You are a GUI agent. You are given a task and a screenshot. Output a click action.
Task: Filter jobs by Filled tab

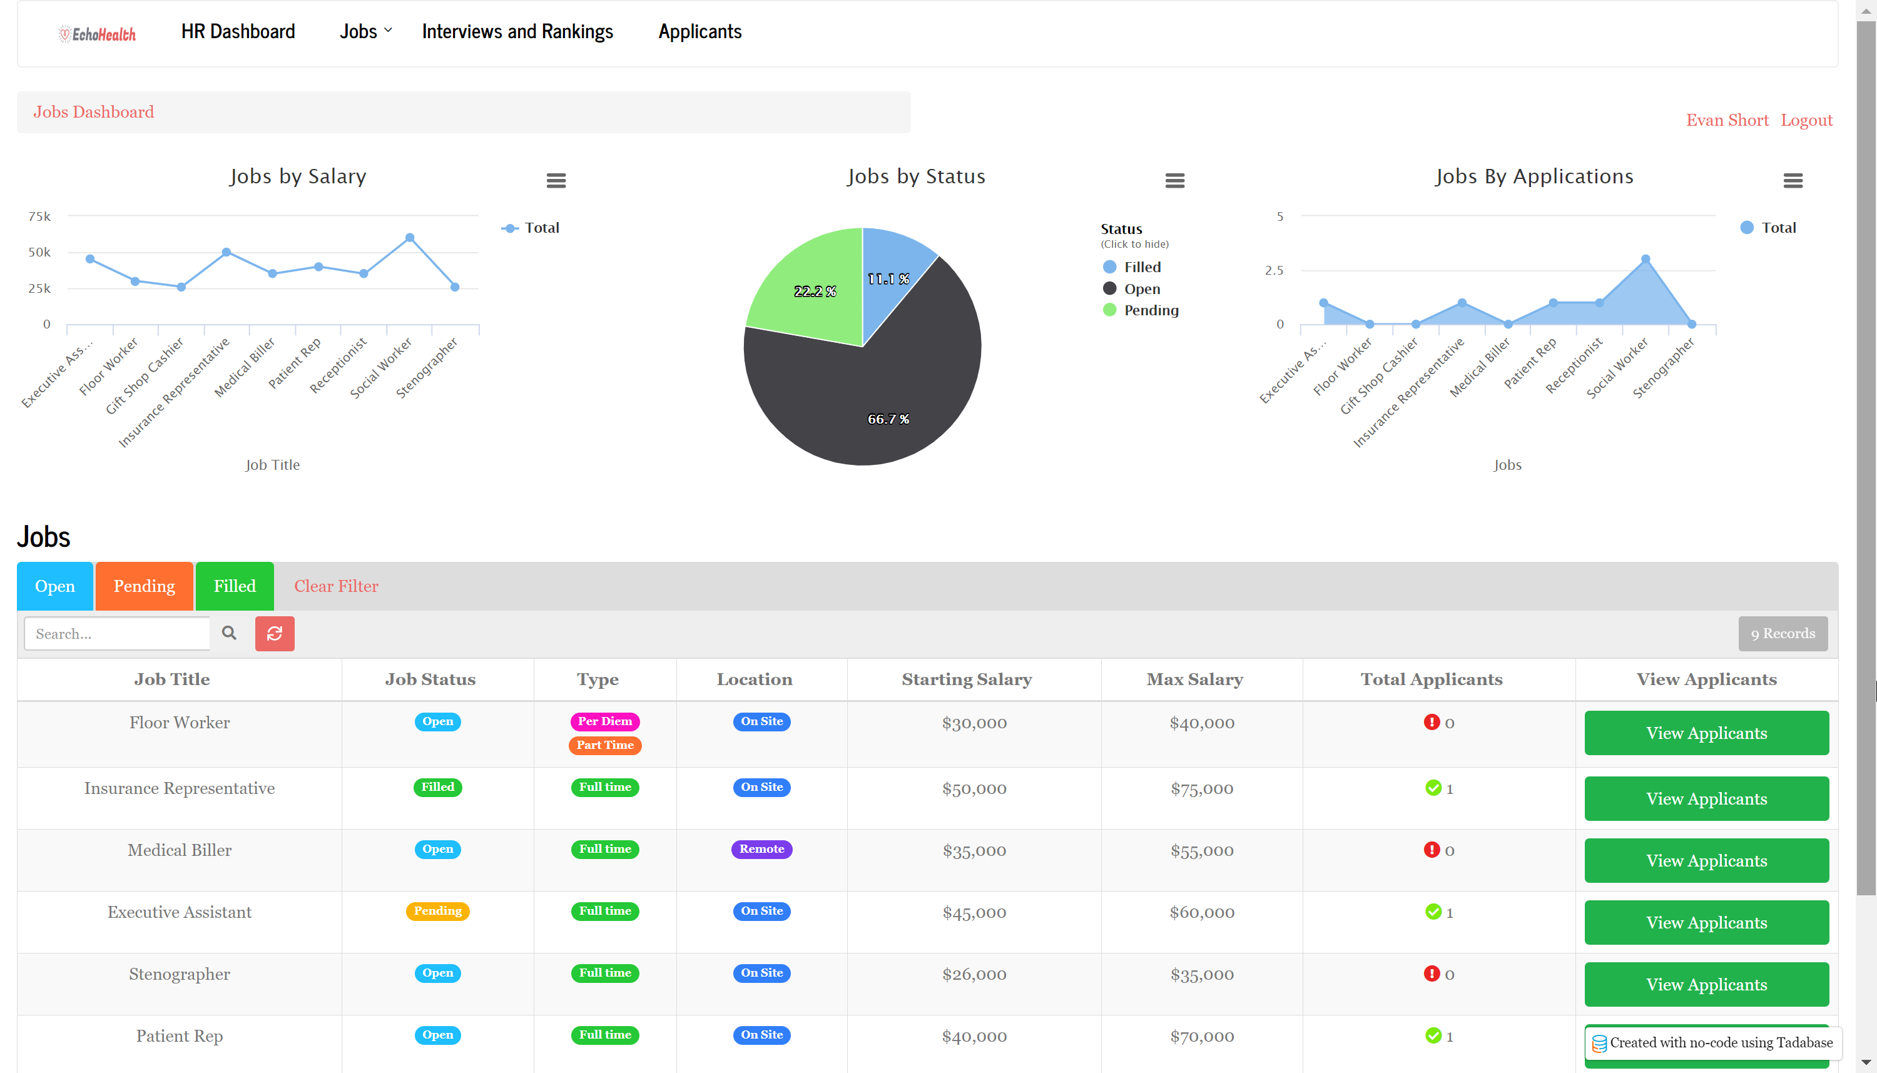tap(235, 586)
